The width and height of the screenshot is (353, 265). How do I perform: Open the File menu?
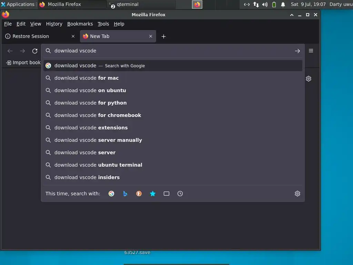[8, 24]
